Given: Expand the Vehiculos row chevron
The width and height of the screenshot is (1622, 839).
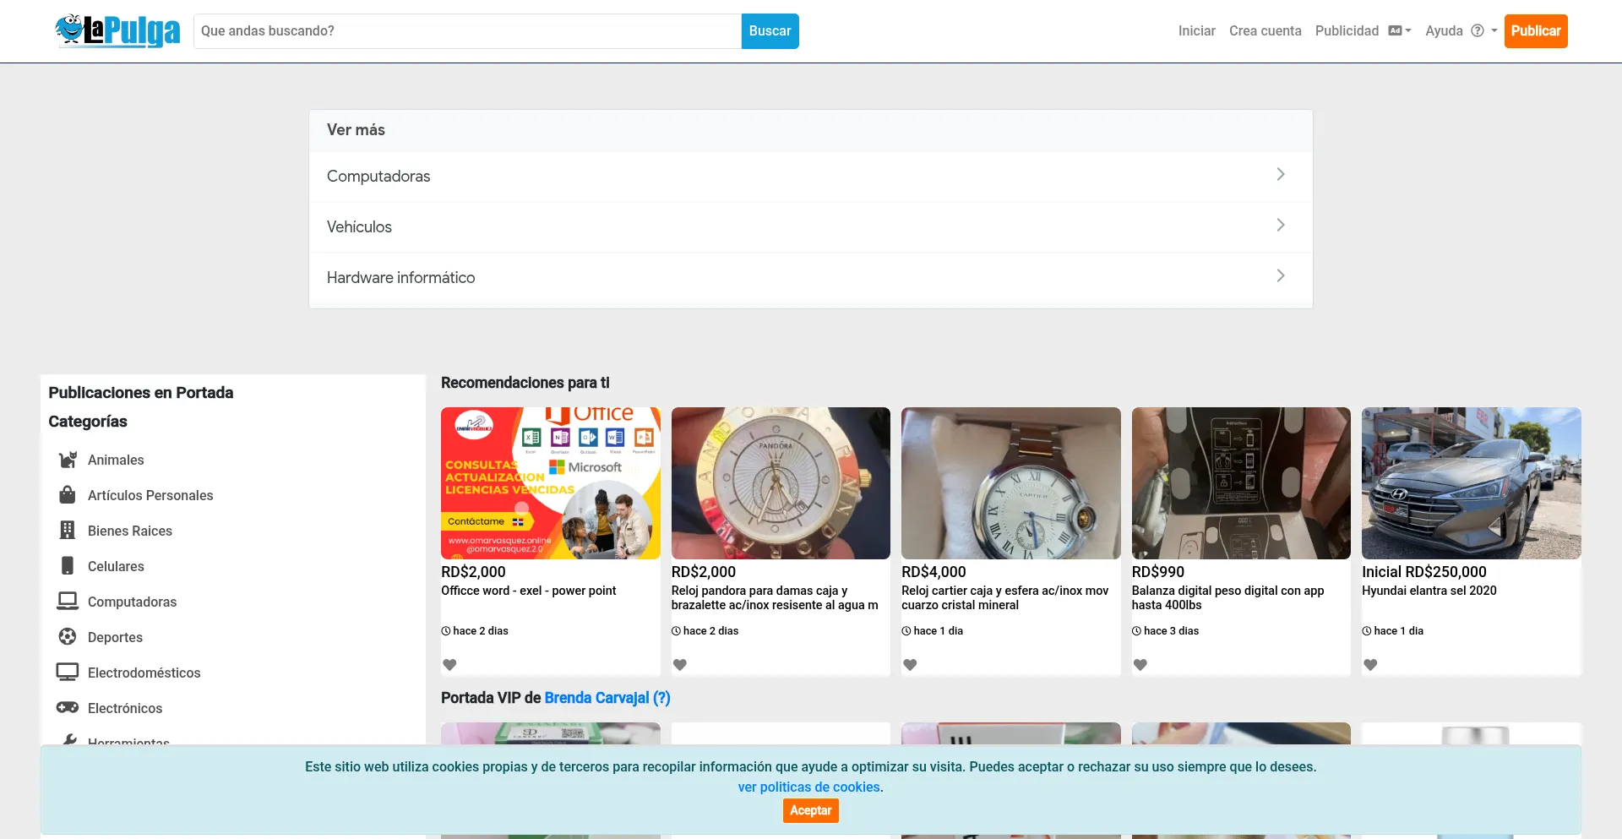Looking at the screenshot, I should click(1281, 225).
